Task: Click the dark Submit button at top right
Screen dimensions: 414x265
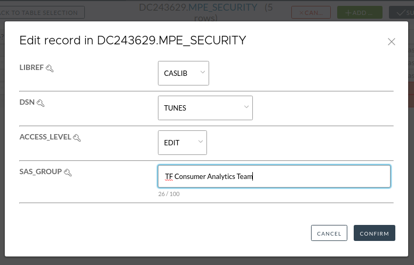Action: (x=403, y=12)
